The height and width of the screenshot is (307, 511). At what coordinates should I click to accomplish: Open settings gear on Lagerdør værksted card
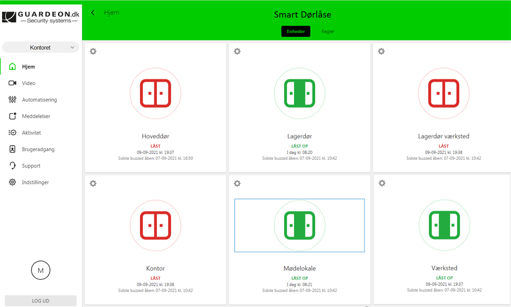click(381, 51)
